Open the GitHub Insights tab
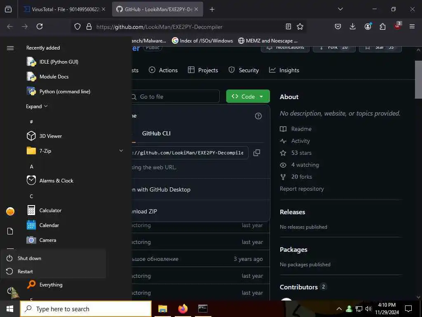The width and height of the screenshot is (422, 317). point(284,70)
